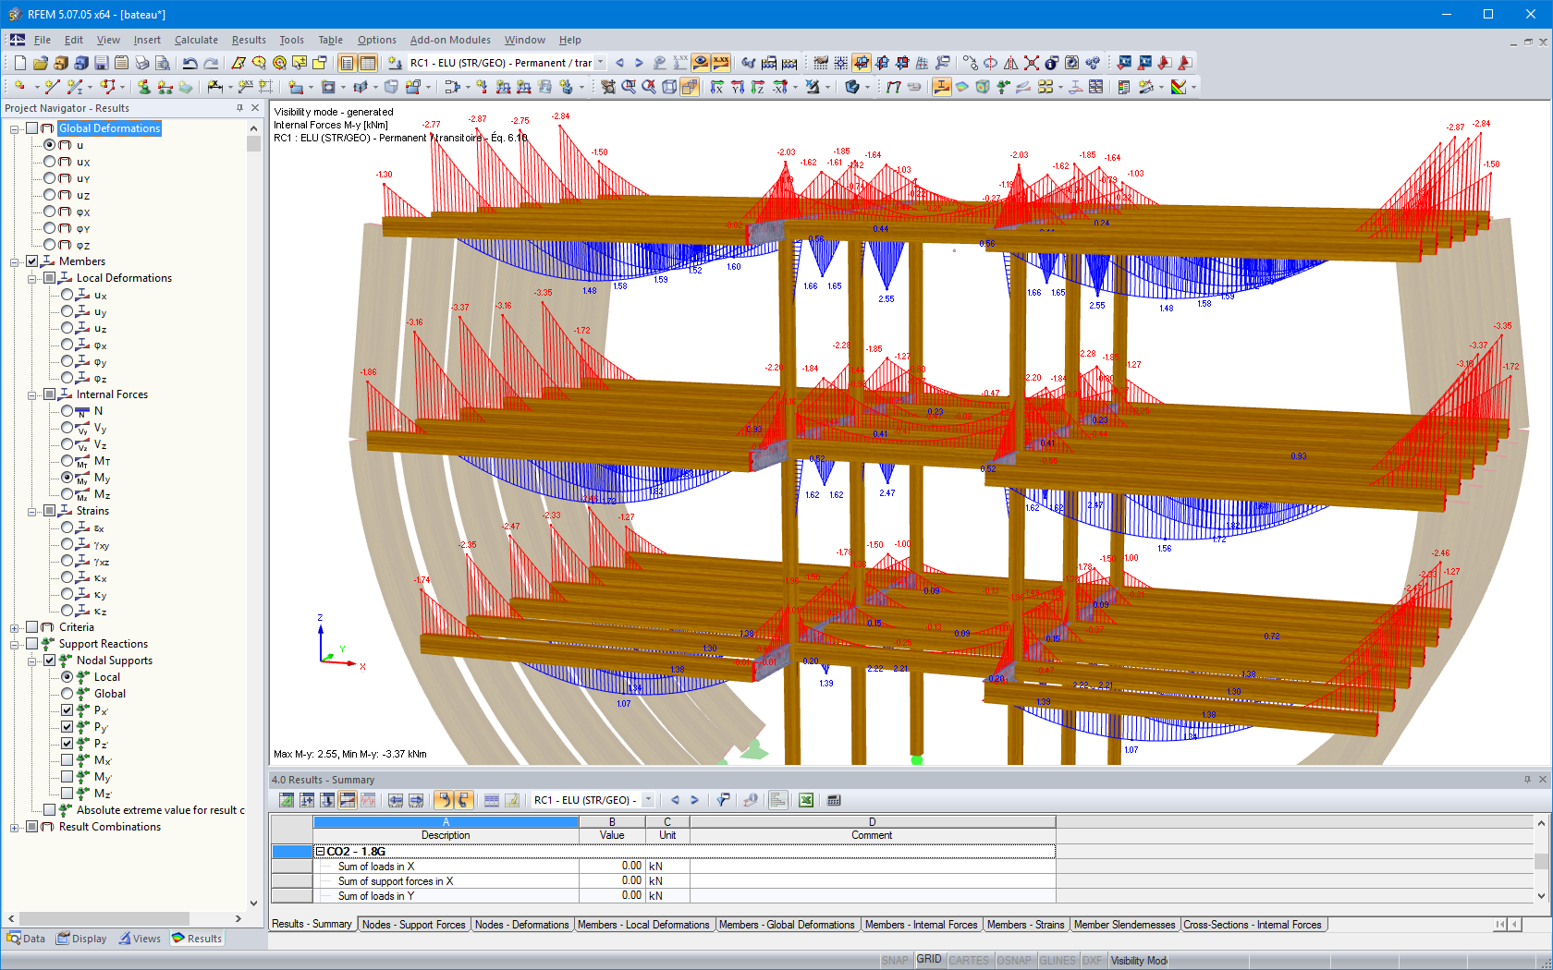The height and width of the screenshot is (970, 1553).
Task: Click the delete/cross red X tool icon
Action: [1032, 63]
